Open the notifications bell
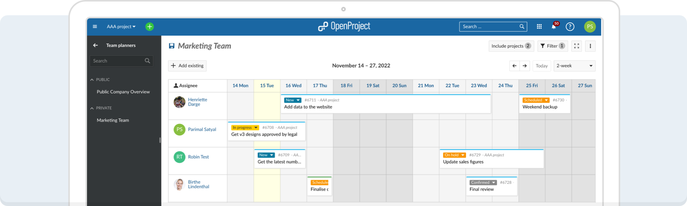The height and width of the screenshot is (206, 687). pos(554,27)
